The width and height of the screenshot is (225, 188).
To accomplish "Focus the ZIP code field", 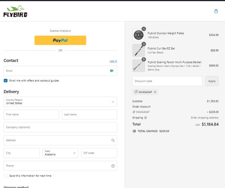I will click(x=99, y=153).
